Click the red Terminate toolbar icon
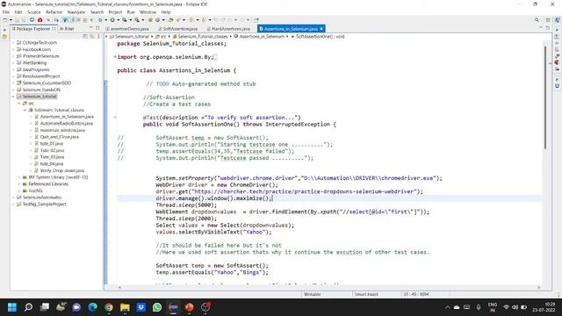562x316 pixels. [40, 20]
